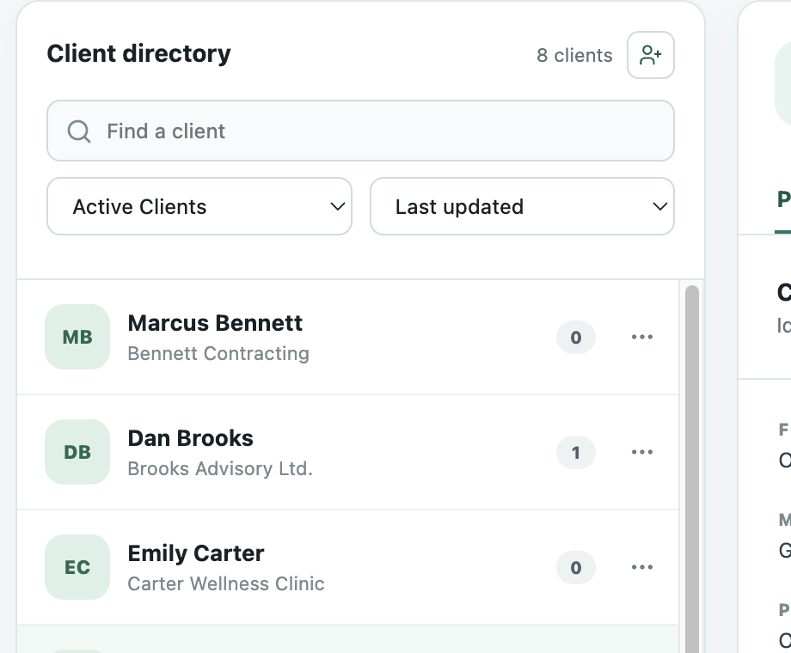Click the 0 count badge for Marcus Bennett

(576, 338)
